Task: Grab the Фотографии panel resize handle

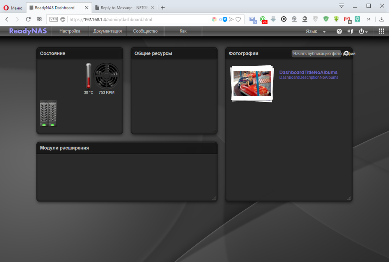Action: tap(349, 198)
